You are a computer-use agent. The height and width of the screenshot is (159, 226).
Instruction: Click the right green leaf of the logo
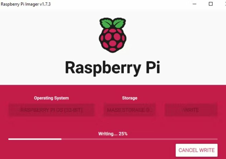[x=119, y=23]
